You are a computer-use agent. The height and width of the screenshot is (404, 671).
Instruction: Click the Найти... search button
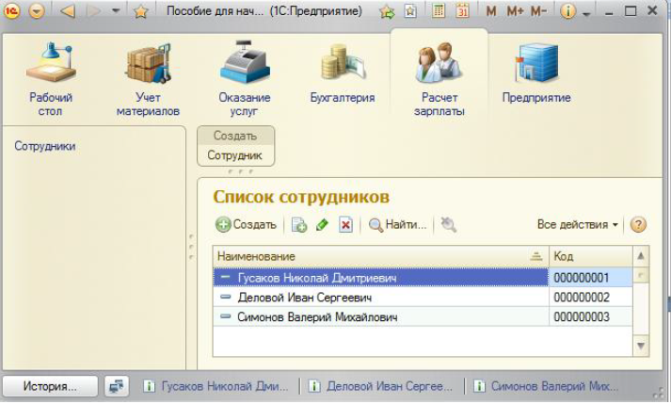coord(397,224)
